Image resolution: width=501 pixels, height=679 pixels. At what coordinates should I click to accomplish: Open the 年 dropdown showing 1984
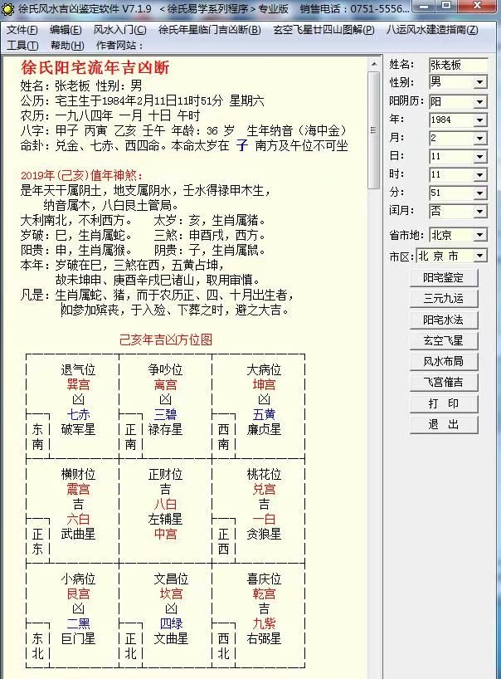click(479, 120)
